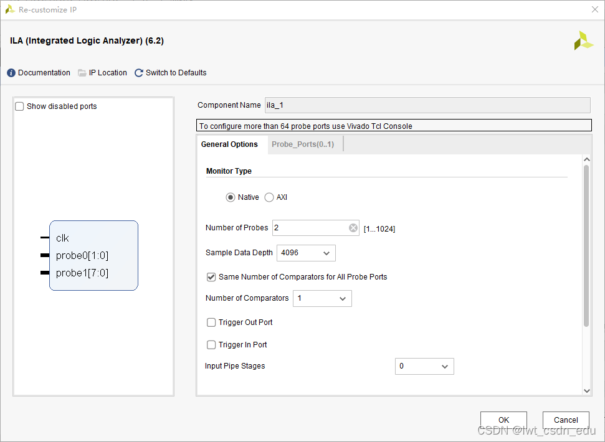This screenshot has width=605, height=442.
Task: Click the Vivado logo in title bar
Action: pos(9,9)
